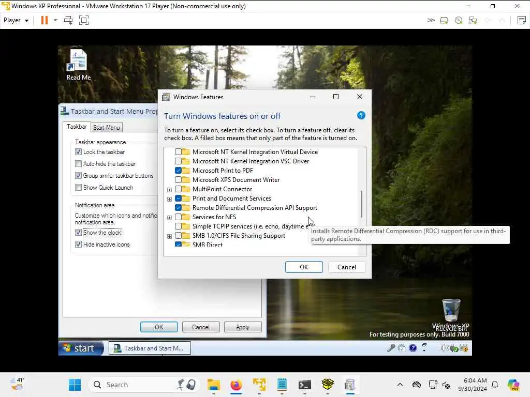Click the blue help icon in XP tray
The width and height of the screenshot is (530, 397).
point(413,348)
